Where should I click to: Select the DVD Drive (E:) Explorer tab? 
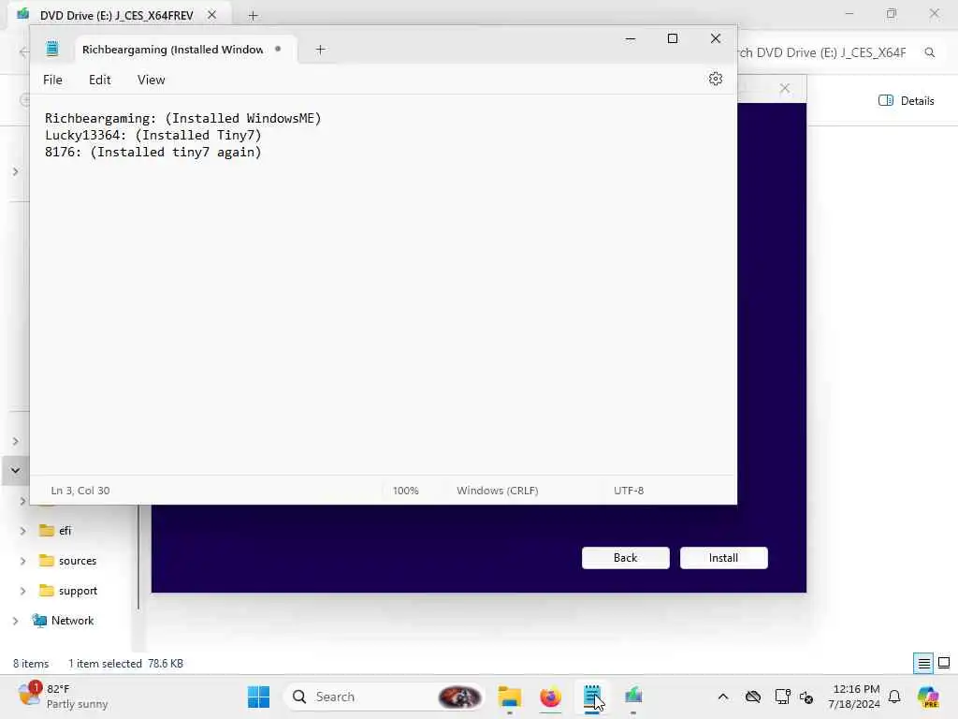[x=116, y=15]
